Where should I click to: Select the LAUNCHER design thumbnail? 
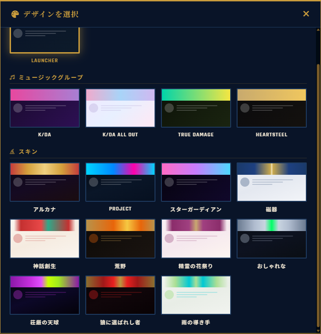point(44,40)
